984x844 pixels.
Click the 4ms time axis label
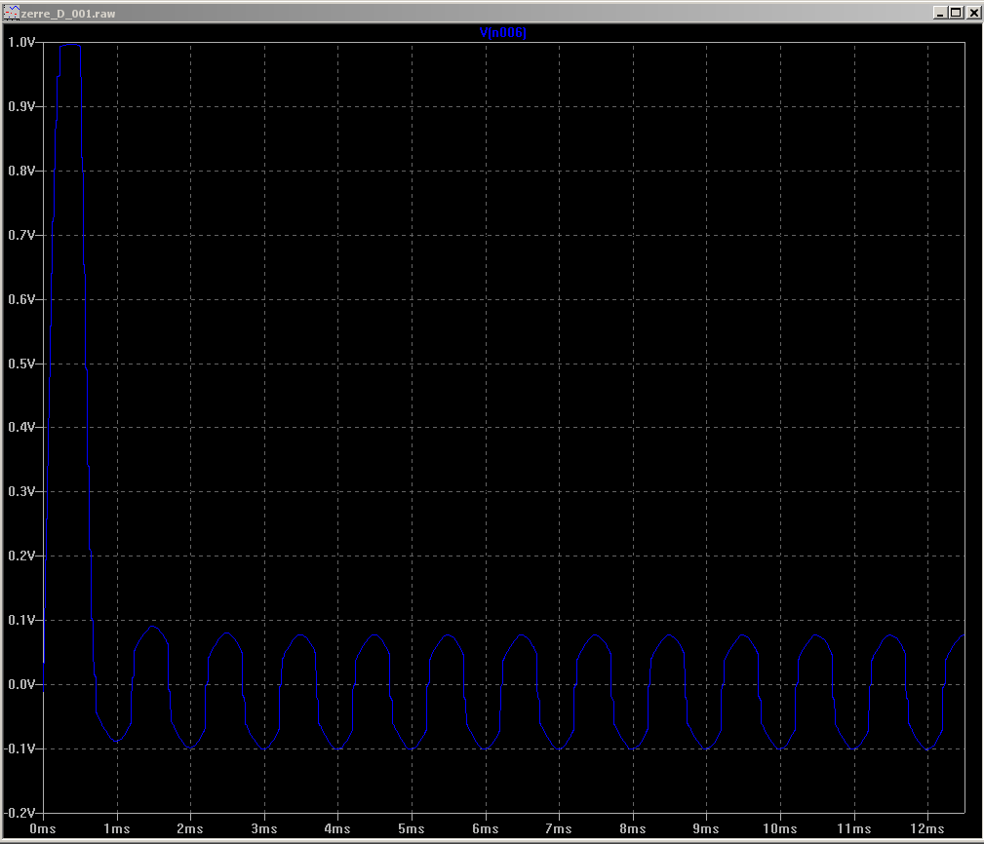(337, 829)
